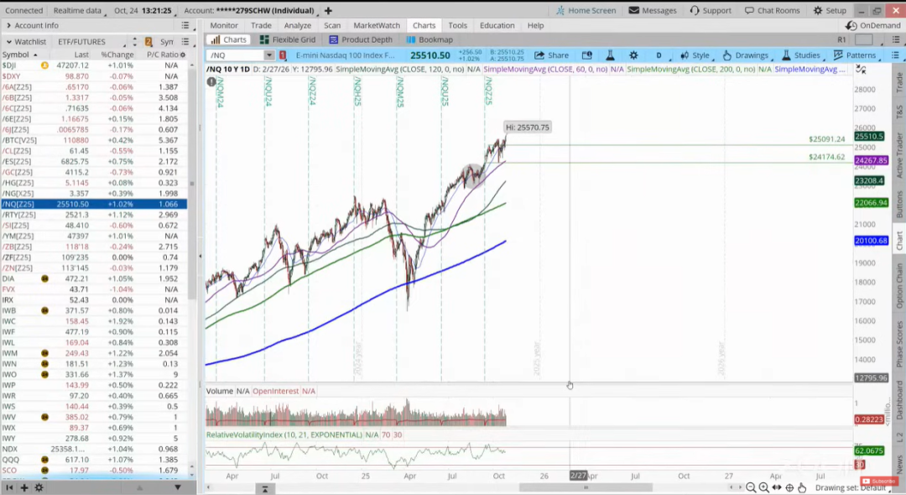The height and width of the screenshot is (495, 906).
Task: Change the D timeframe aggregation
Action: tap(659, 55)
